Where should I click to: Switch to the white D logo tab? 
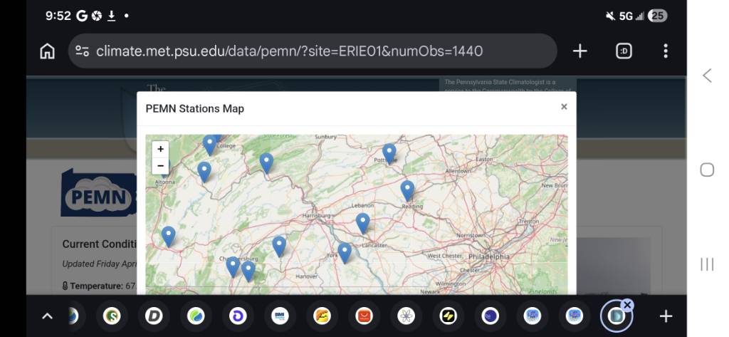click(154, 316)
